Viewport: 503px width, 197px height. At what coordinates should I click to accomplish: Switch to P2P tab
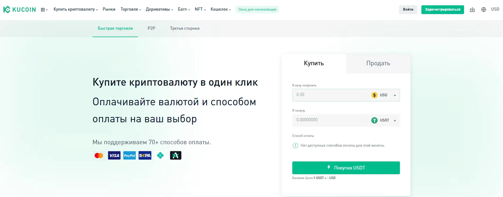[151, 29]
